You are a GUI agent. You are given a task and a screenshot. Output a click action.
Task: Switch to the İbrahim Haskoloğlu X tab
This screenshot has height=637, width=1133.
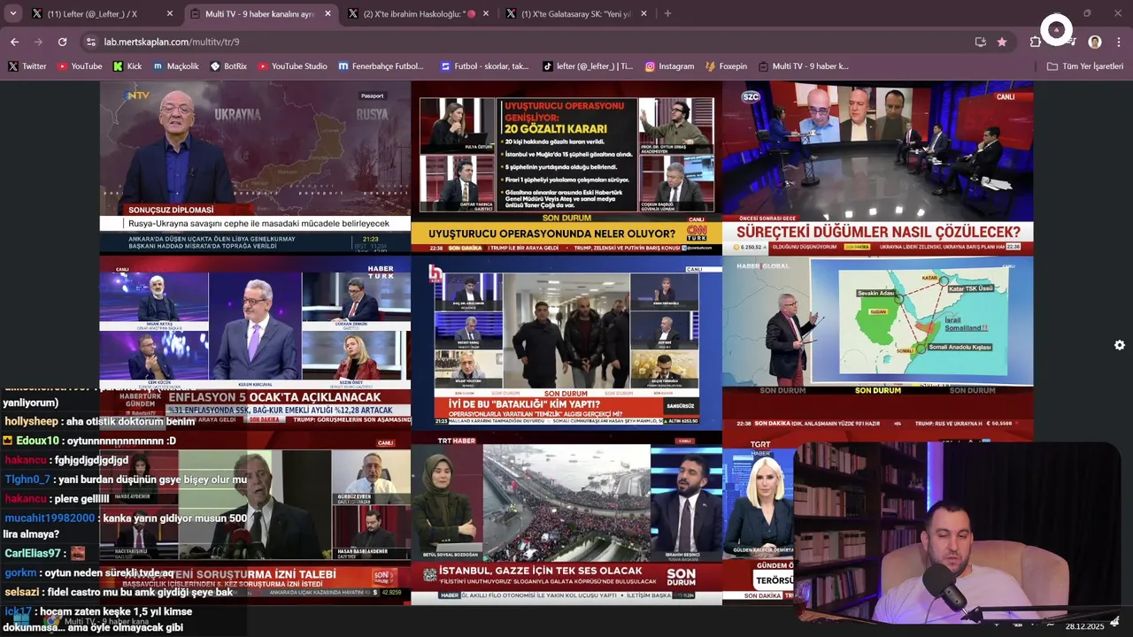tap(418, 14)
